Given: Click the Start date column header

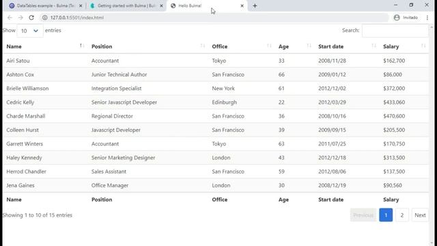Looking at the screenshot, I should (x=330, y=46).
